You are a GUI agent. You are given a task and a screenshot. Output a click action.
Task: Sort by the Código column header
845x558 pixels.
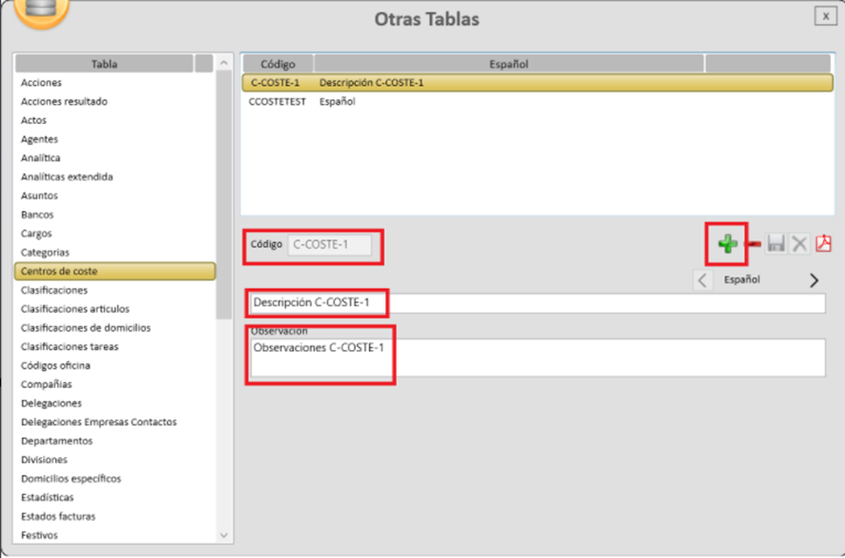[278, 64]
